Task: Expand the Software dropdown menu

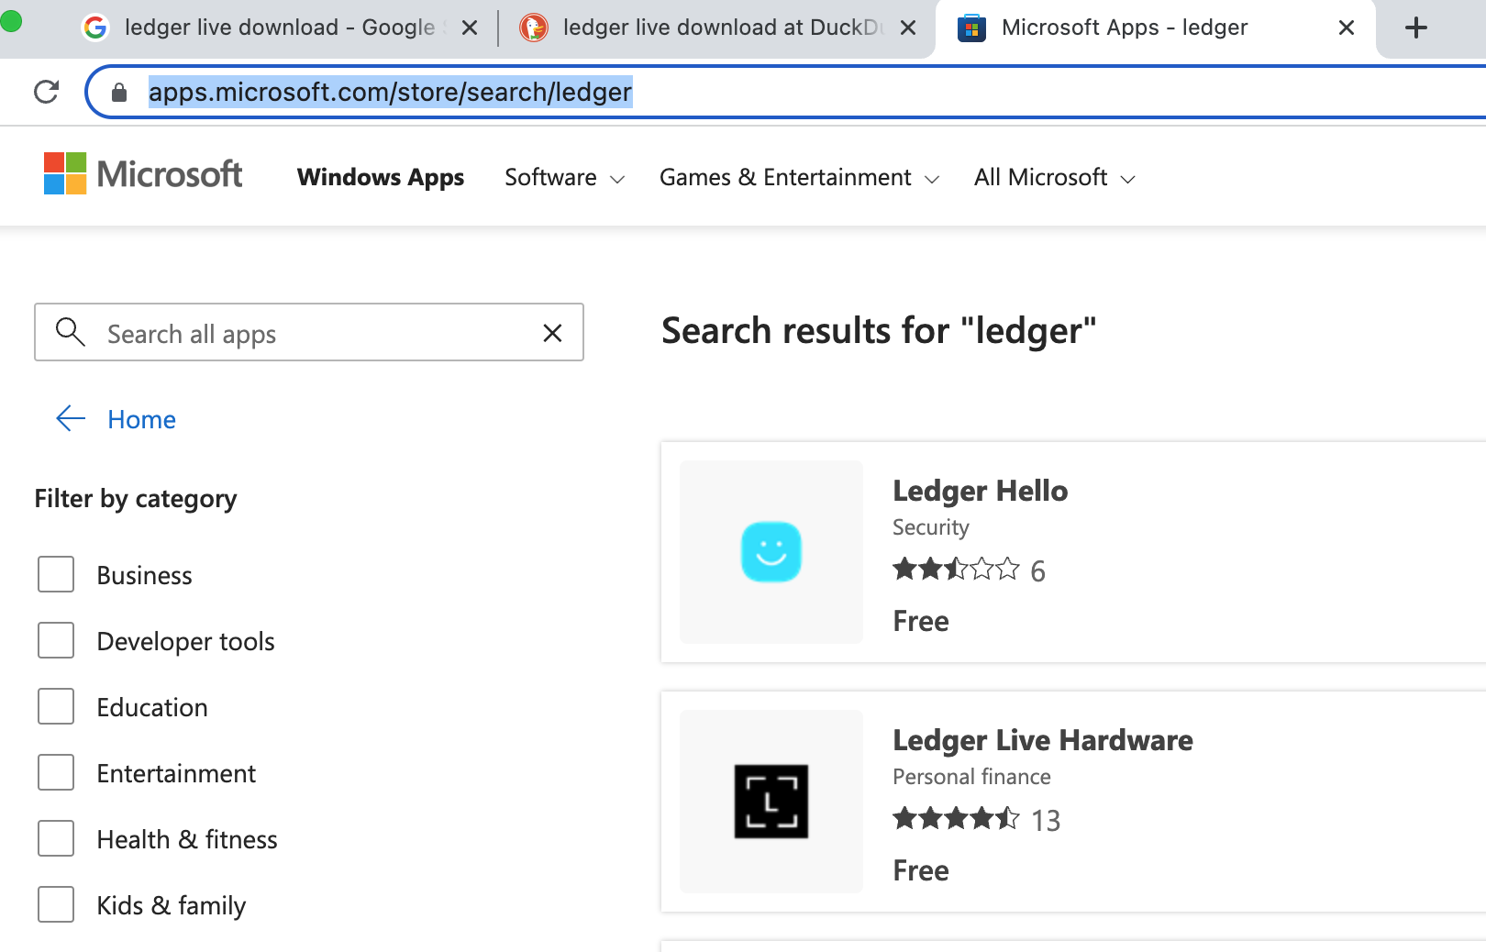Action: coord(564,177)
